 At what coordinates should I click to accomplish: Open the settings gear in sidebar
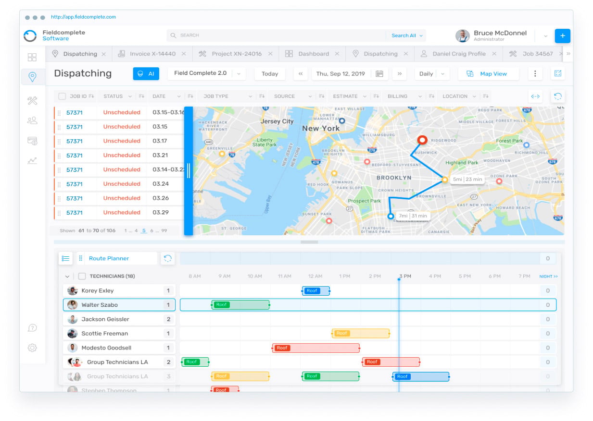[32, 348]
